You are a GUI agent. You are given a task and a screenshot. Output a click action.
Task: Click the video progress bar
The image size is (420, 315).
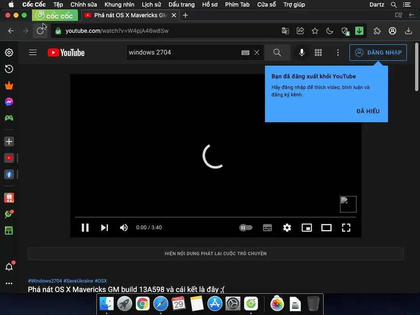click(215, 217)
